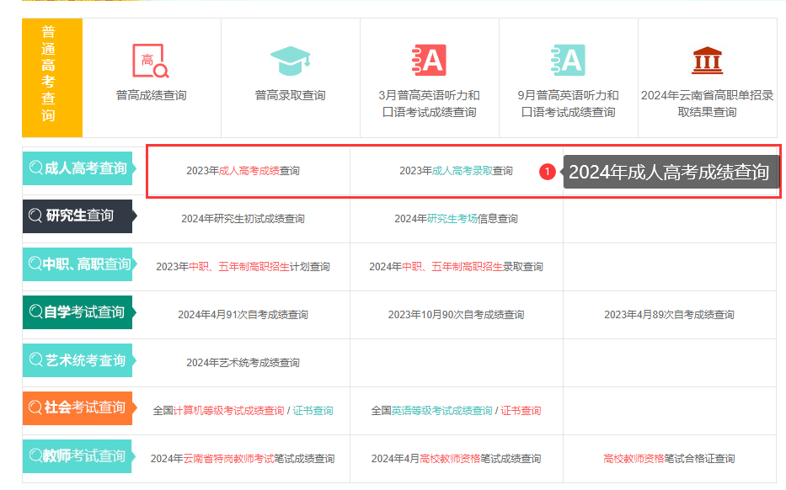Select the red notebook 3月英语听力 icon
Viewport: 786px width, 490px height.
(429, 60)
